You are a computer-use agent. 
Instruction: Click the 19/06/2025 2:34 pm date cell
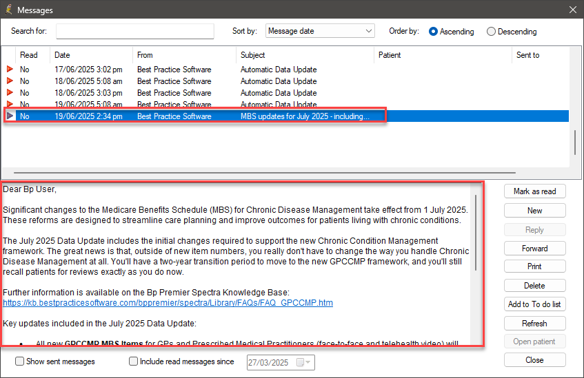[88, 116]
